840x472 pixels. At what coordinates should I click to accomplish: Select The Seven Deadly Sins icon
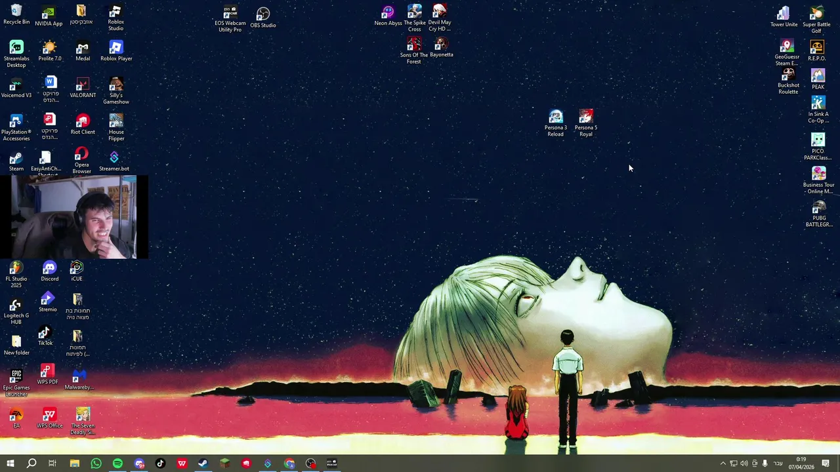tap(83, 422)
